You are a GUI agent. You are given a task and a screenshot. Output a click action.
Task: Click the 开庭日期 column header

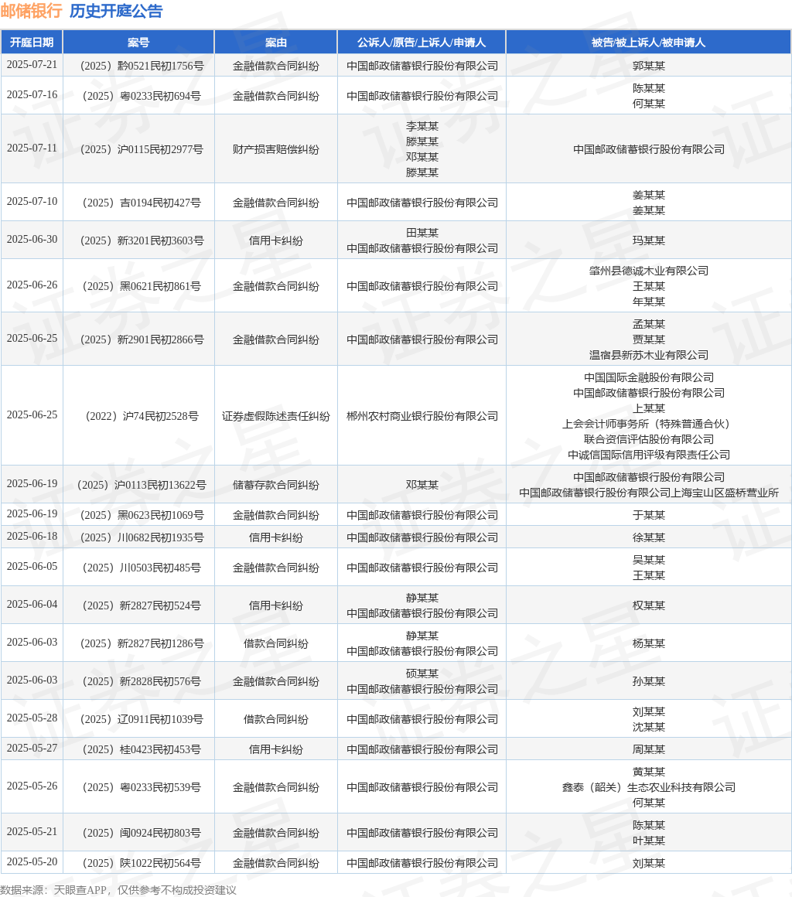pyautogui.click(x=32, y=43)
